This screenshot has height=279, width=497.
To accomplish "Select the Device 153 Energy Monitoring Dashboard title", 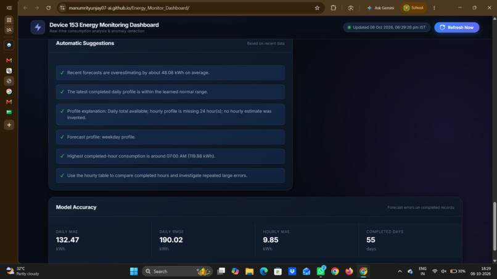I will click(104, 25).
